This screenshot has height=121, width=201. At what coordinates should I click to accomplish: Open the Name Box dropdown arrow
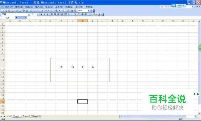16,18
